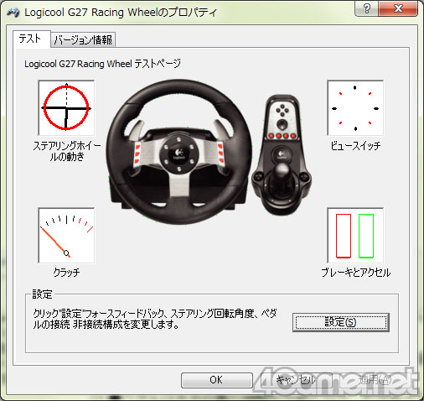Click the ブレーキとアクセル label
This screenshot has height=401, width=424.
[355, 273]
